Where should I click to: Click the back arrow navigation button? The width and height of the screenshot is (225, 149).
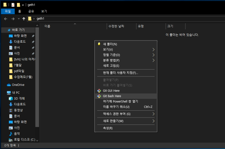tap(6, 19)
